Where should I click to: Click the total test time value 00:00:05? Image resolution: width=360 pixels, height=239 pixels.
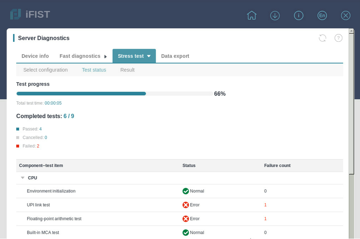[x=53, y=103]
